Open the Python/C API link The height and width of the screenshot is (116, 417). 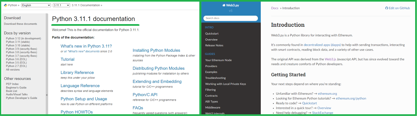[145, 95]
